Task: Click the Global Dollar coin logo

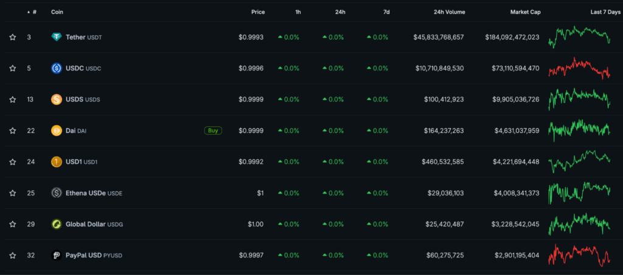Action: 57,224
